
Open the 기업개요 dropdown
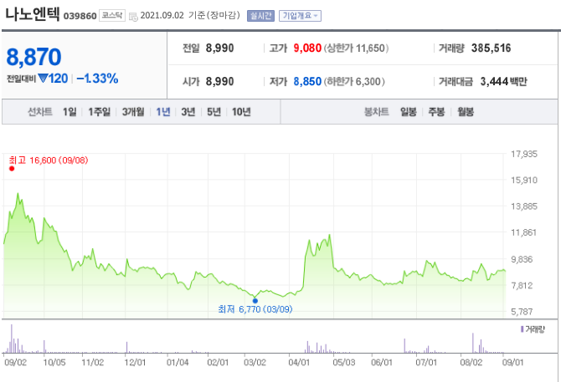(300, 16)
